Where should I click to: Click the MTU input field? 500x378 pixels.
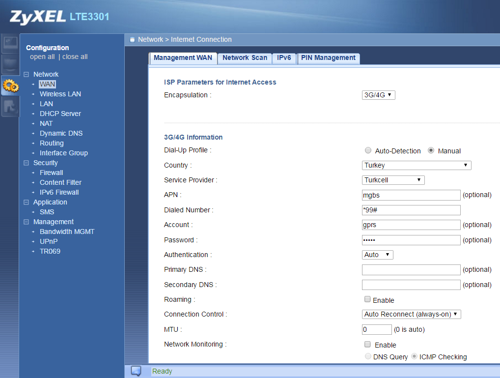click(377, 329)
